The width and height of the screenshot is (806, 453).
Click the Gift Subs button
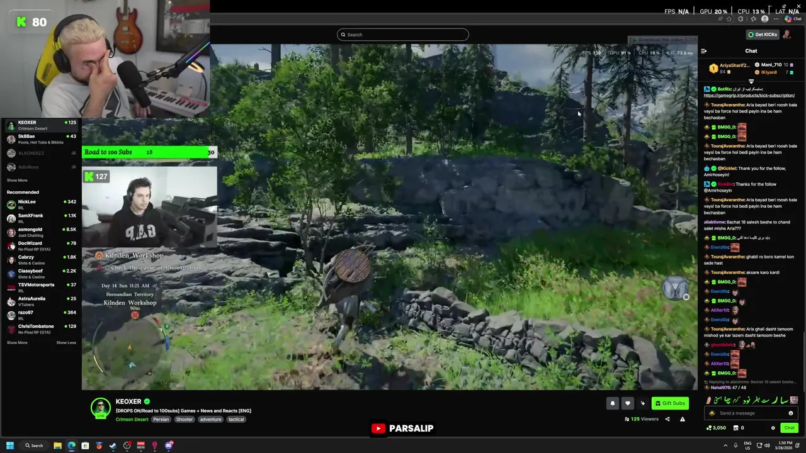(669, 403)
